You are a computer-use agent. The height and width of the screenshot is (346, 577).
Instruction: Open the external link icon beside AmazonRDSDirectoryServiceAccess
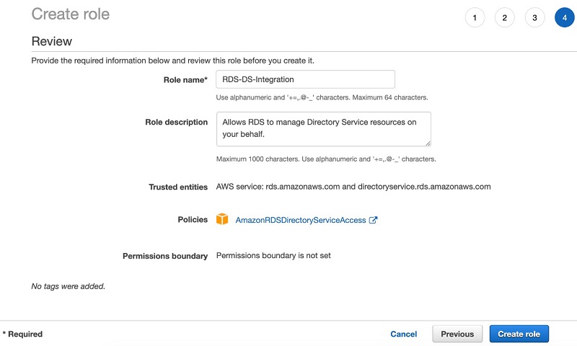tap(373, 220)
